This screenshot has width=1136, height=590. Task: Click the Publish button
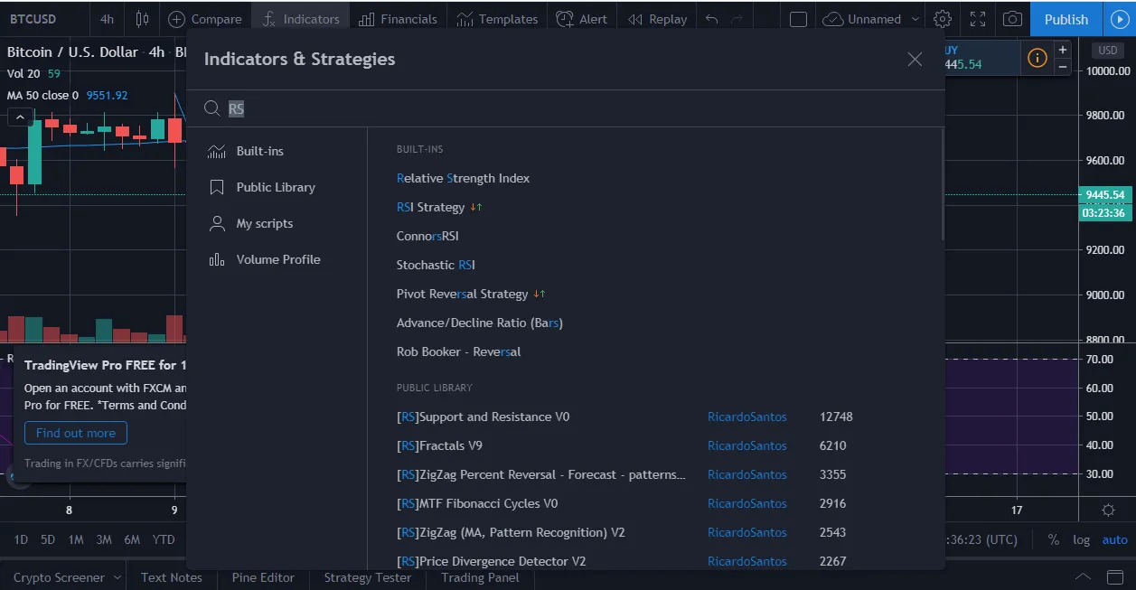coord(1066,19)
